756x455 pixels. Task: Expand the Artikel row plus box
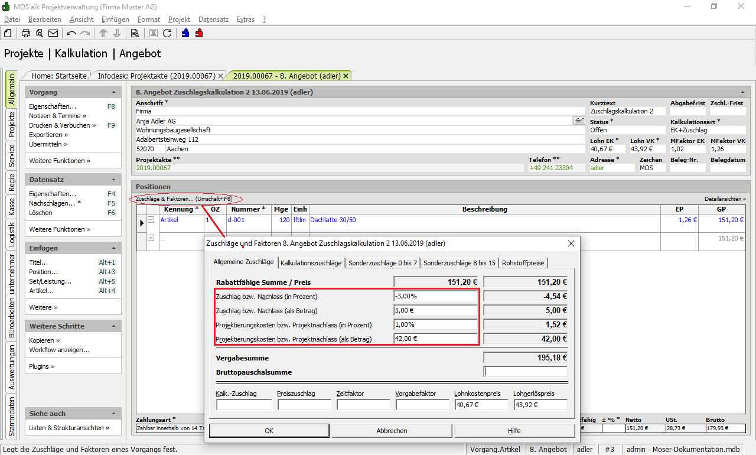[151, 220]
